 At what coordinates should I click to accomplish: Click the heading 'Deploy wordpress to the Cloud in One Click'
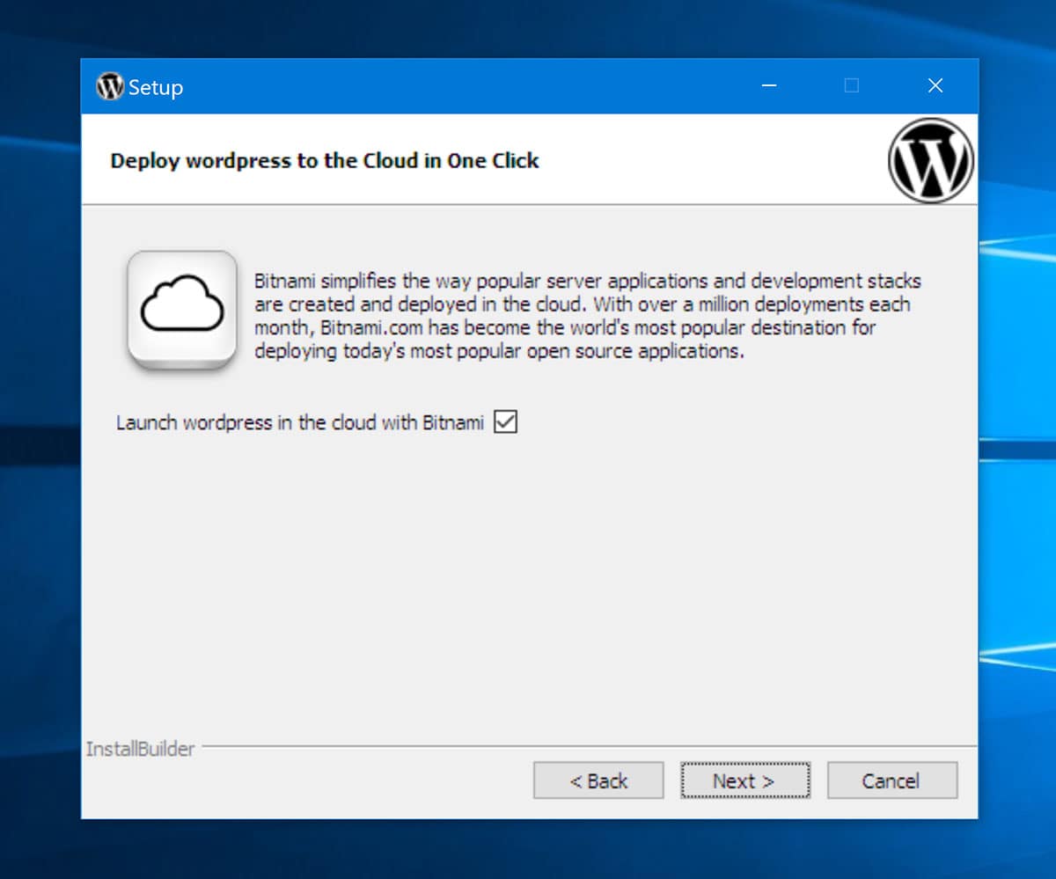click(325, 161)
